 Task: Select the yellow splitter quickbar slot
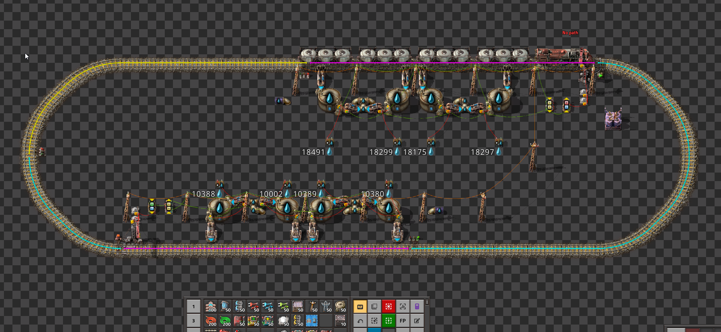coord(298,321)
